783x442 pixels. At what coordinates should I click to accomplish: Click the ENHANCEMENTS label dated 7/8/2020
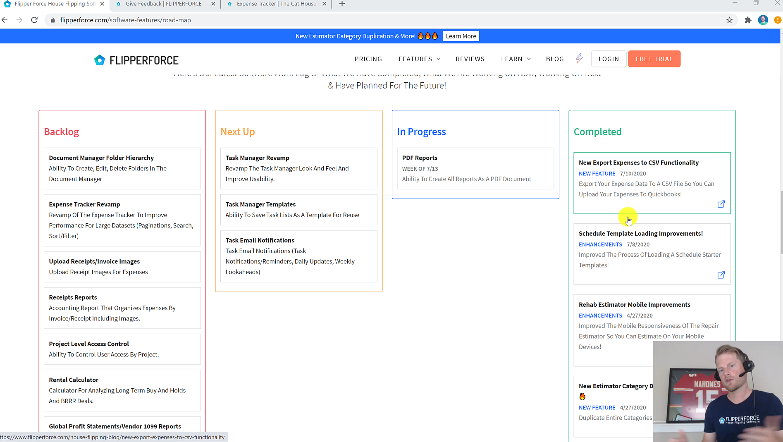coord(600,244)
